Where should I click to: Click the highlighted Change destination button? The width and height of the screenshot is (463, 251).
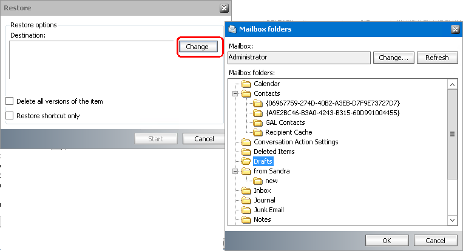(x=198, y=47)
